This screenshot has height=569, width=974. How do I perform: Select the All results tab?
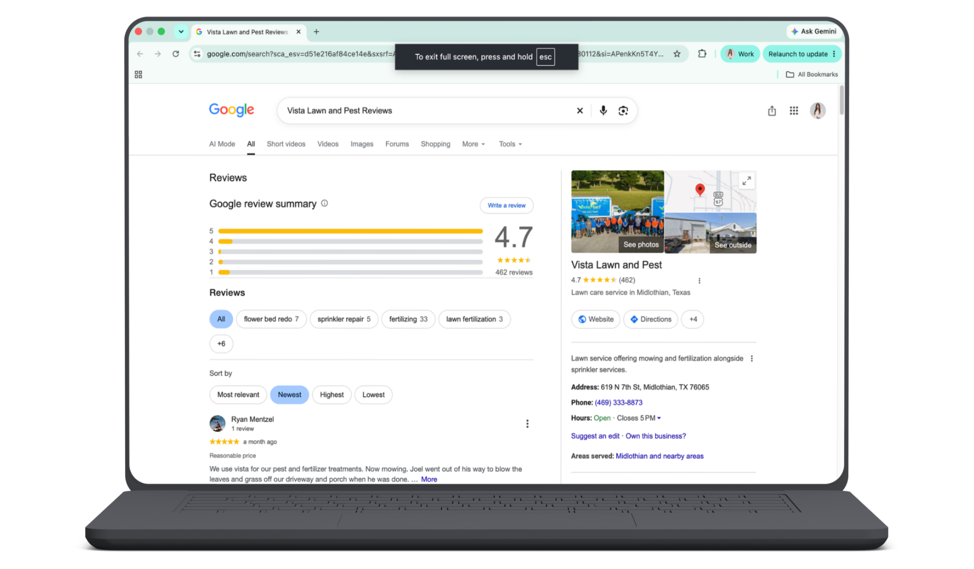pyautogui.click(x=251, y=144)
